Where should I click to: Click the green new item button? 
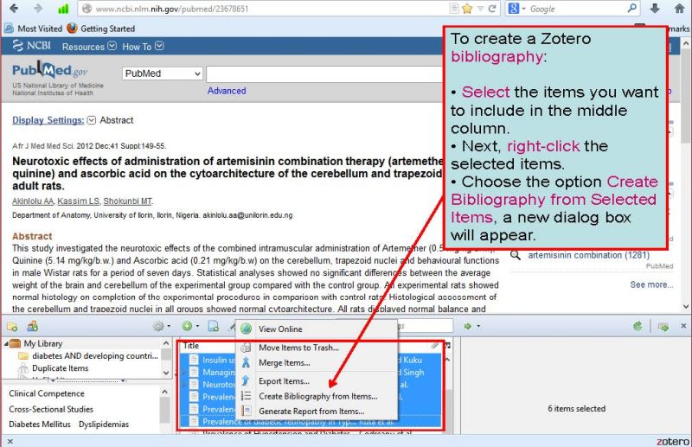[x=186, y=326]
